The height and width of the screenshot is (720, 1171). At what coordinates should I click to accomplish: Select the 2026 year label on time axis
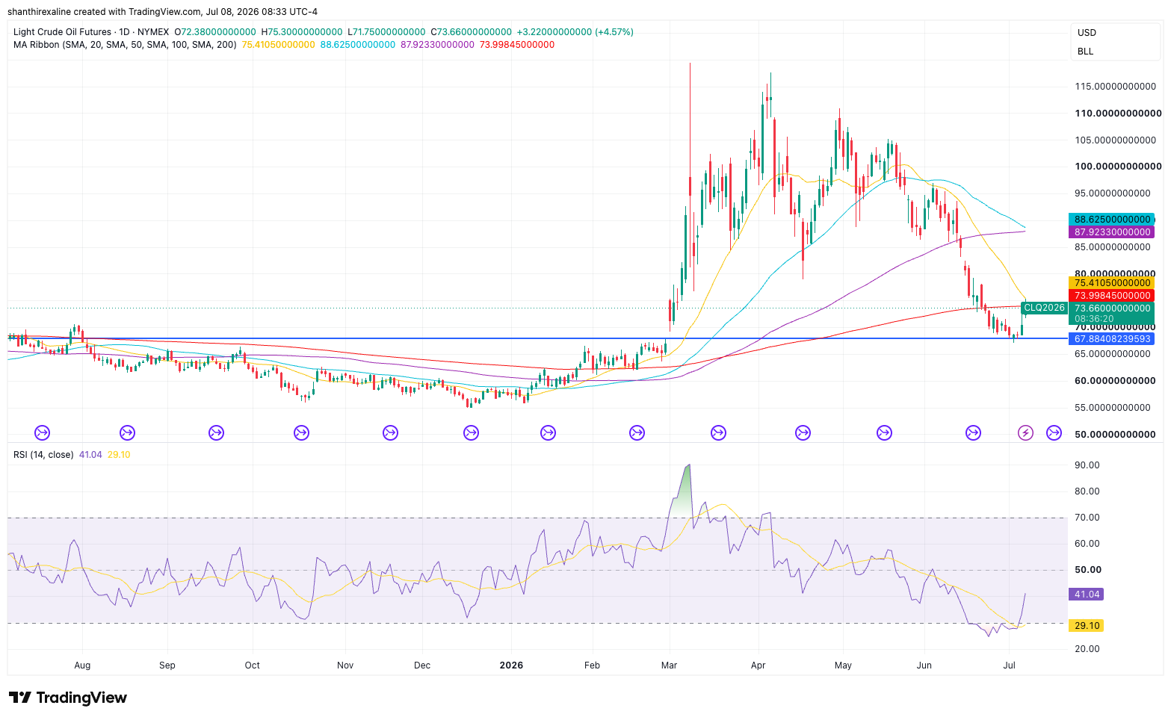pyautogui.click(x=511, y=665)
